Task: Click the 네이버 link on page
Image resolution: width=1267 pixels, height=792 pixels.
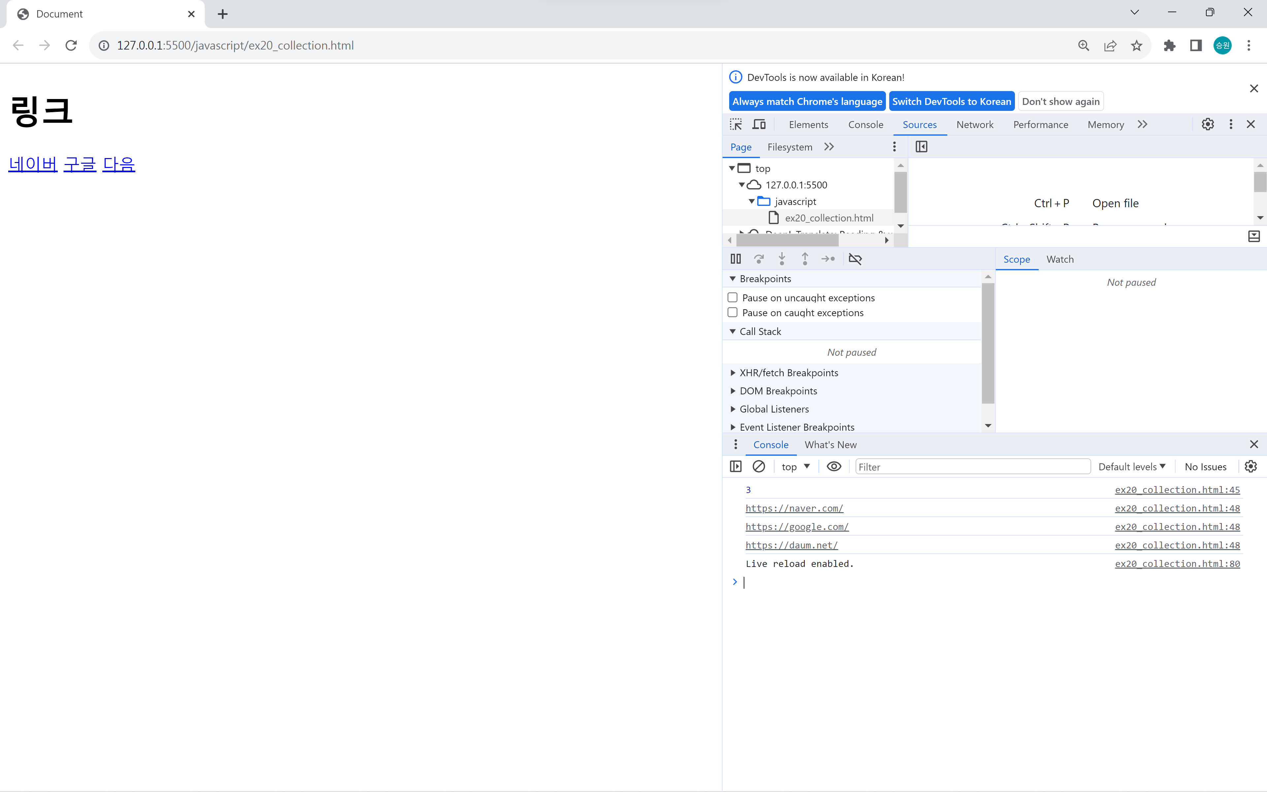Action: coord(33,164)
